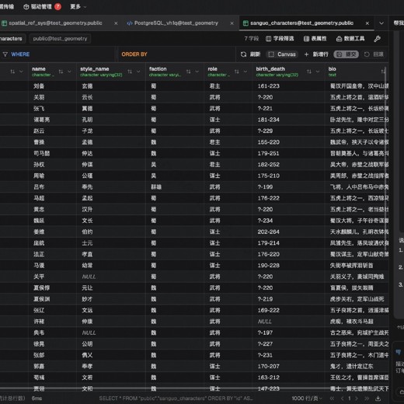The height and width of the screenshot is (404, 404).
Task: Go to first page of results
Action: pyautogui.click(x=333, y=399)
